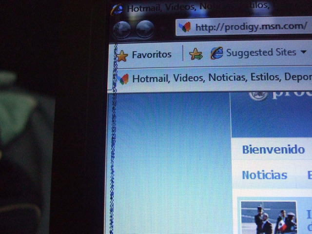Click the MSN butterfly icon on the tab
This screenshot has width=312, height=234.
point(124,79)
